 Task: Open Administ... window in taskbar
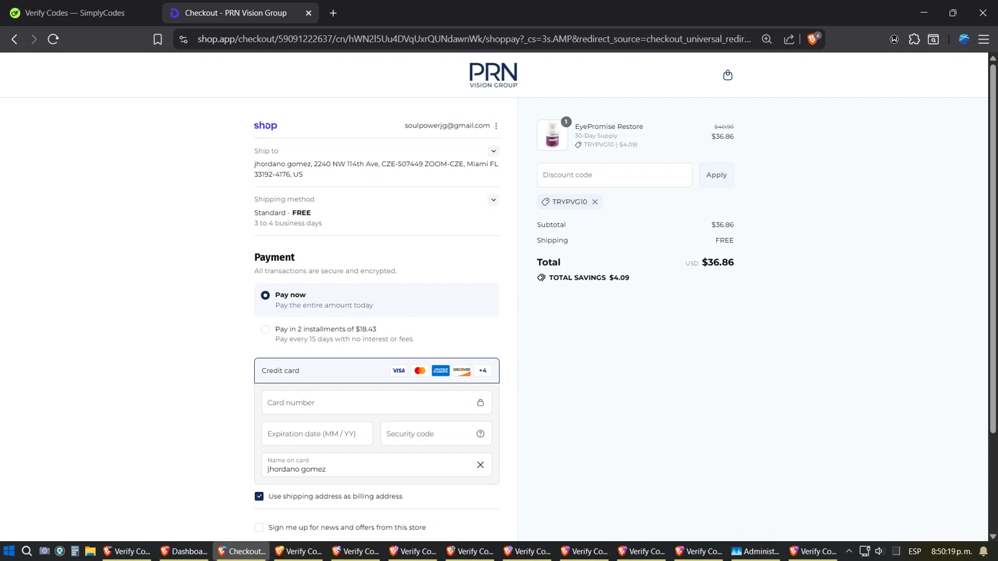[756, 551]
